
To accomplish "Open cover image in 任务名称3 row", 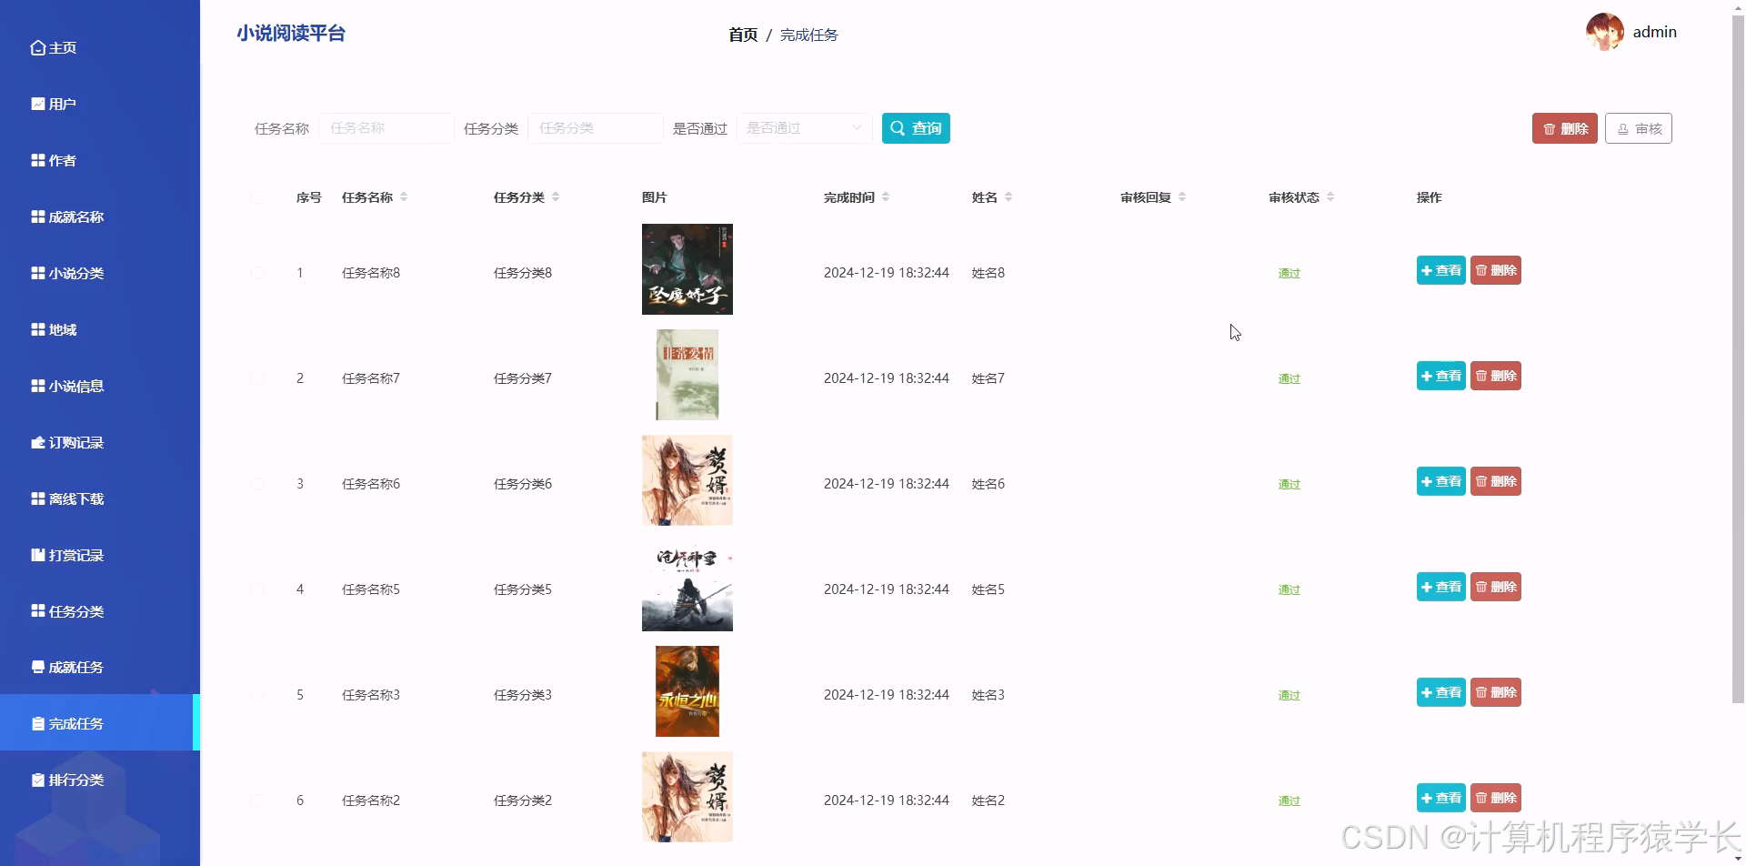I will point(687,691).
